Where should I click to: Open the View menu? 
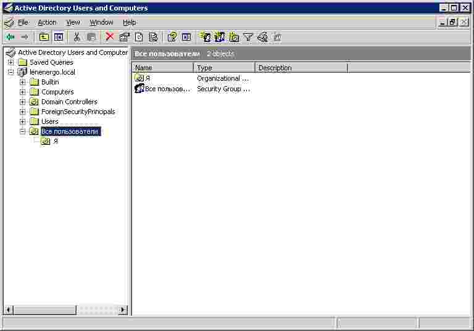pyautogui.click(x=73, y=22)
